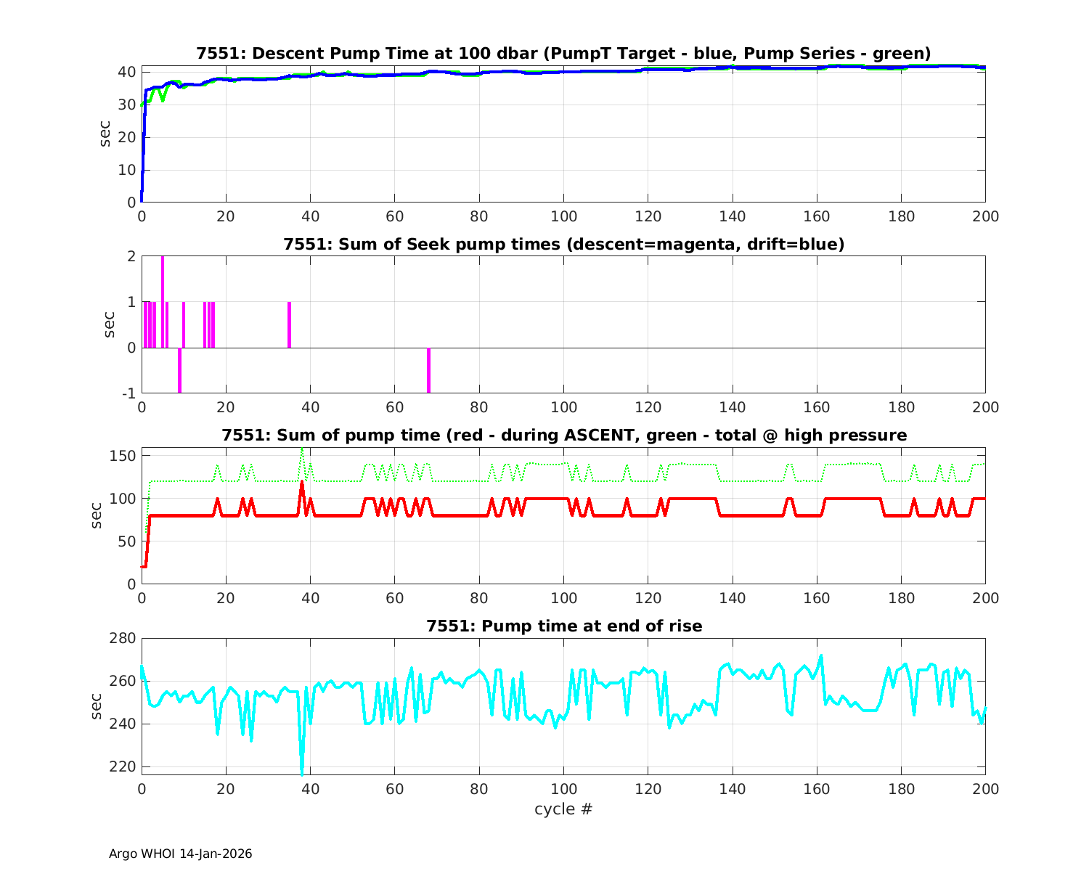The height and width of the screenshot is (871, 1089).
Task: Click the 'sec' y-axis label of the top plot
Action: [x=105, y=134]
